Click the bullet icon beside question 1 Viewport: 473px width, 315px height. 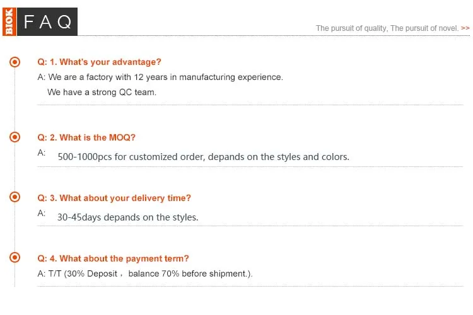click(x=15, y=62)
